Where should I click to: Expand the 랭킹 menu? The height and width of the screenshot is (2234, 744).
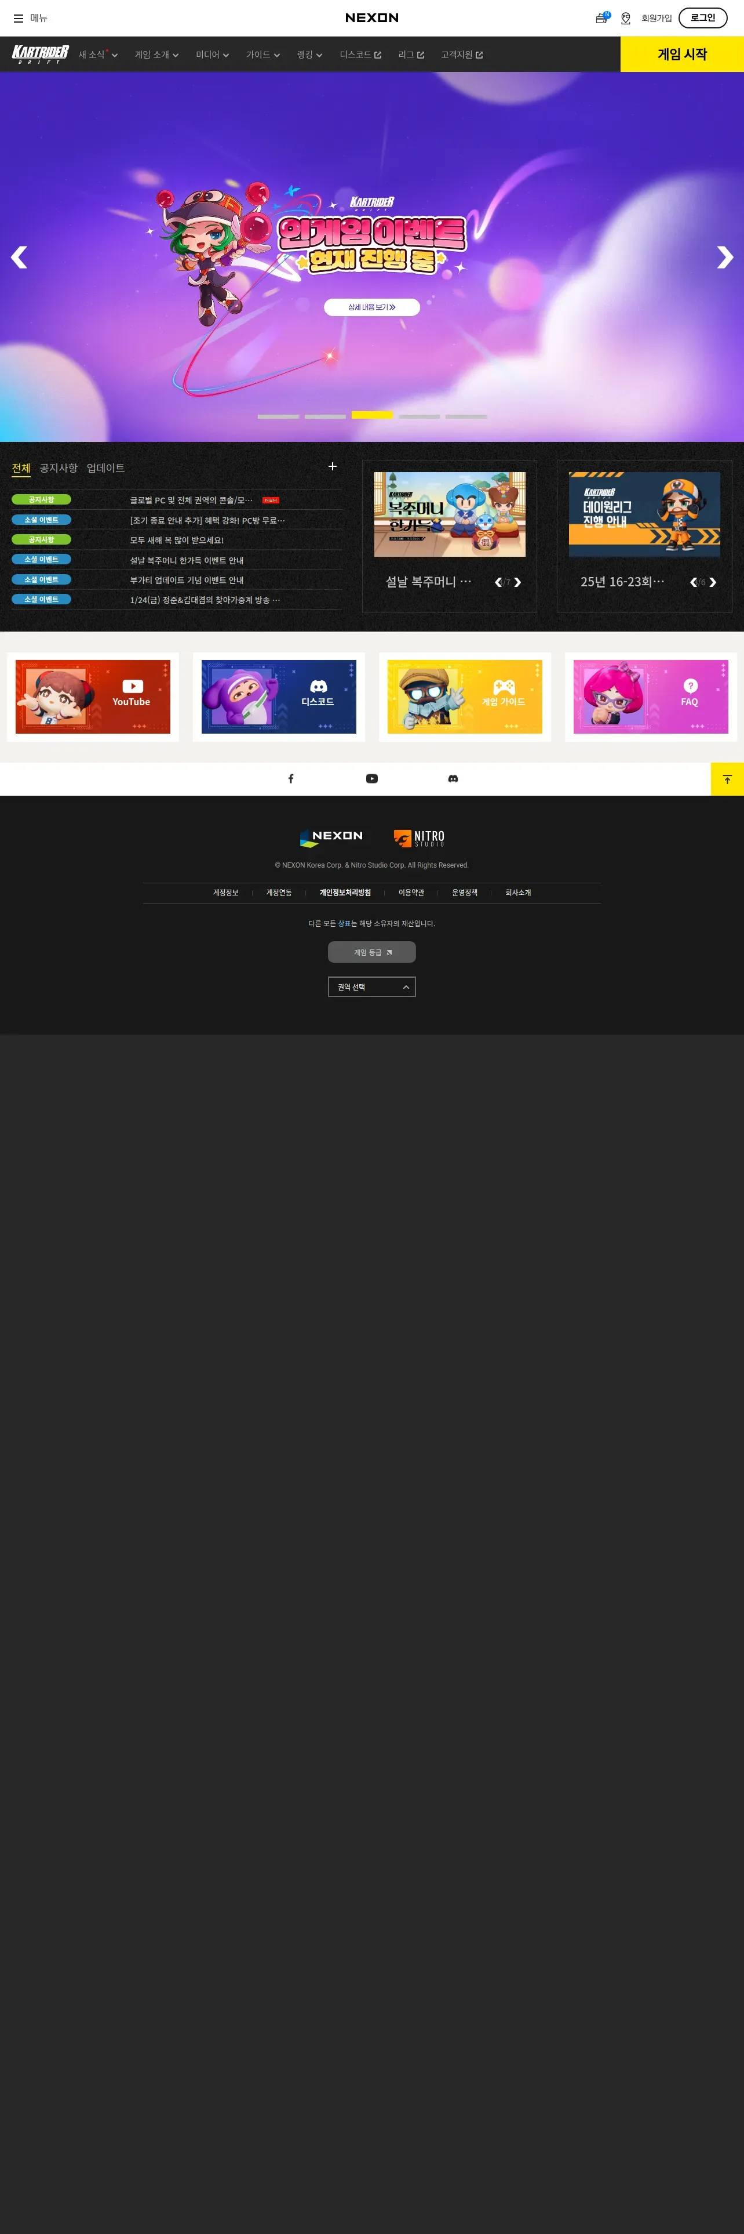tap(309, 55)
